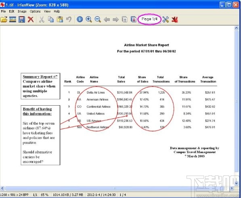
Task: Go to next image with right arrow
Action: pyautogui.click(x=116, y=19)
